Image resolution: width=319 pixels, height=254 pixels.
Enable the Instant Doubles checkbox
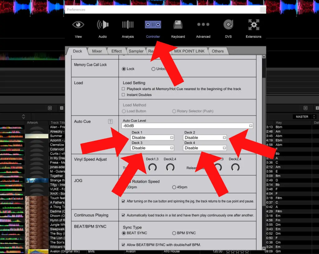tap(123, 95)
